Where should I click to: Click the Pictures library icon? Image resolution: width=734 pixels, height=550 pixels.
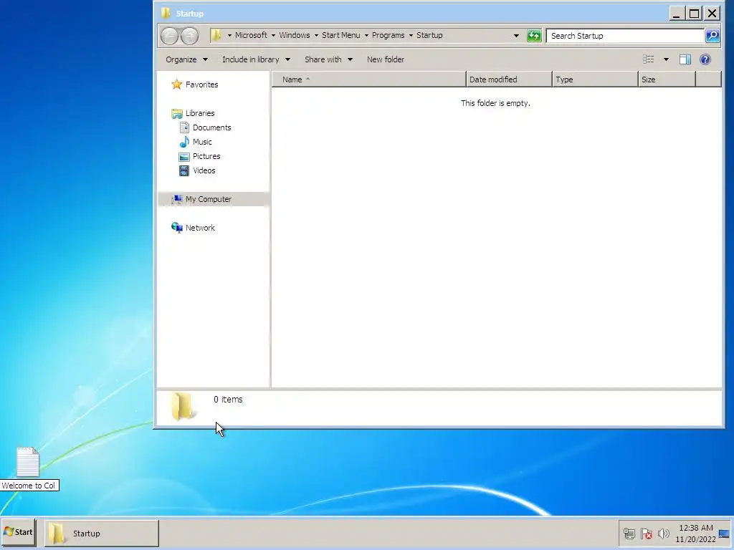click(x=184, y=156)
